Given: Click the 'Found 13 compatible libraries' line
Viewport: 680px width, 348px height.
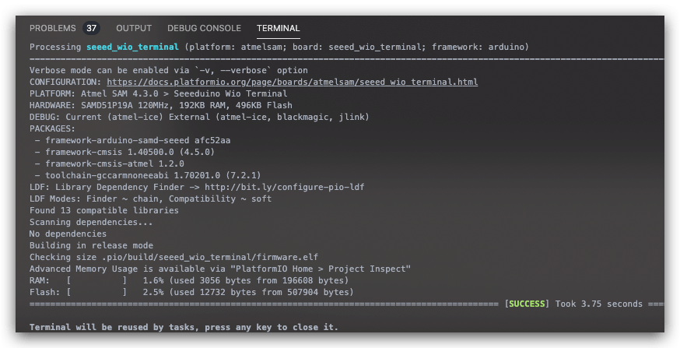Looking at the screenshot, I should pyautogui.click(x=104, y=210).
